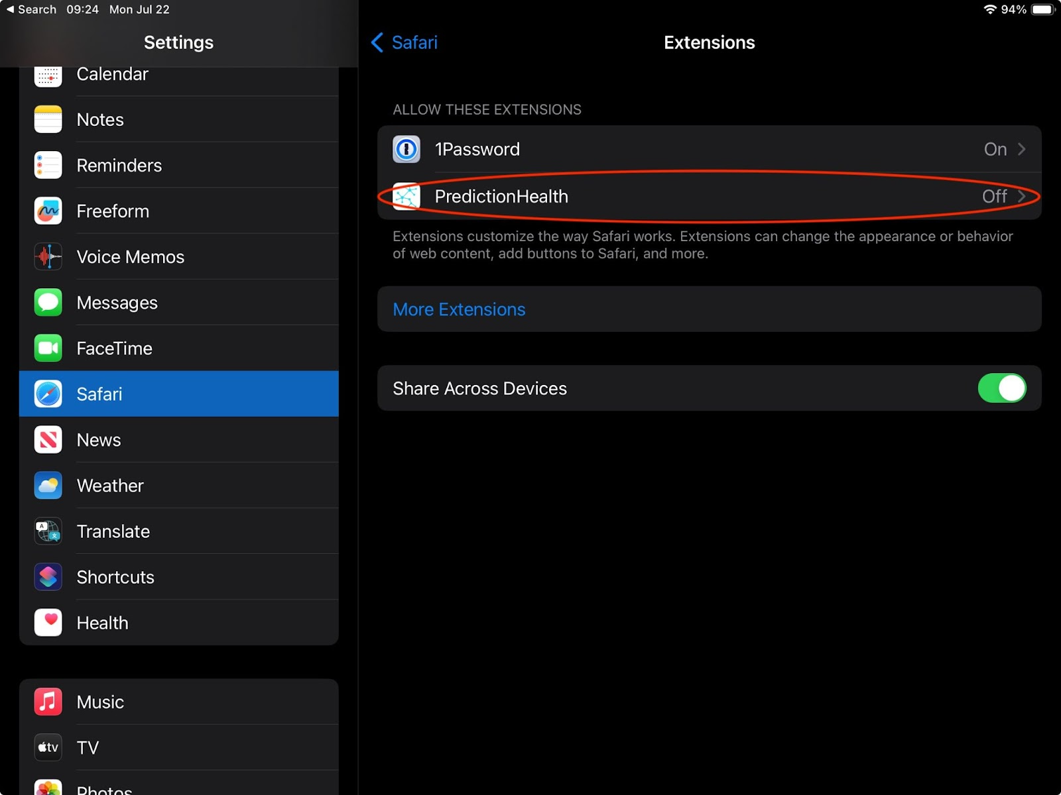Viewport: 1061px width, 795px height.
Task: Open Translate settings
Action: (x=179, y=531)
